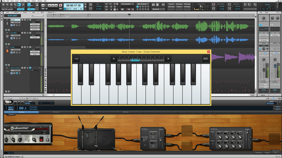Jump to end with fast-forward button
282x158 pixels.
(x=56, y=6)
